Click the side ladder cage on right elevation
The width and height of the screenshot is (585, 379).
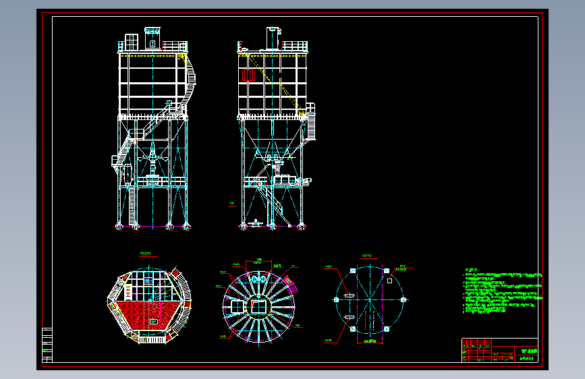tap(311, 121)
